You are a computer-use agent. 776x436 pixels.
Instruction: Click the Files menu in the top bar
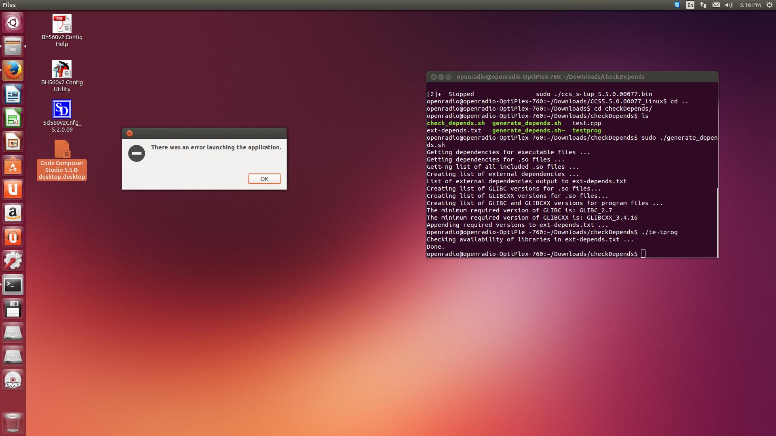point(9,5)
